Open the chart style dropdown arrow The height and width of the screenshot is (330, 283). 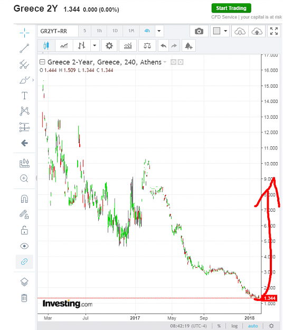[x=95, y=45]
